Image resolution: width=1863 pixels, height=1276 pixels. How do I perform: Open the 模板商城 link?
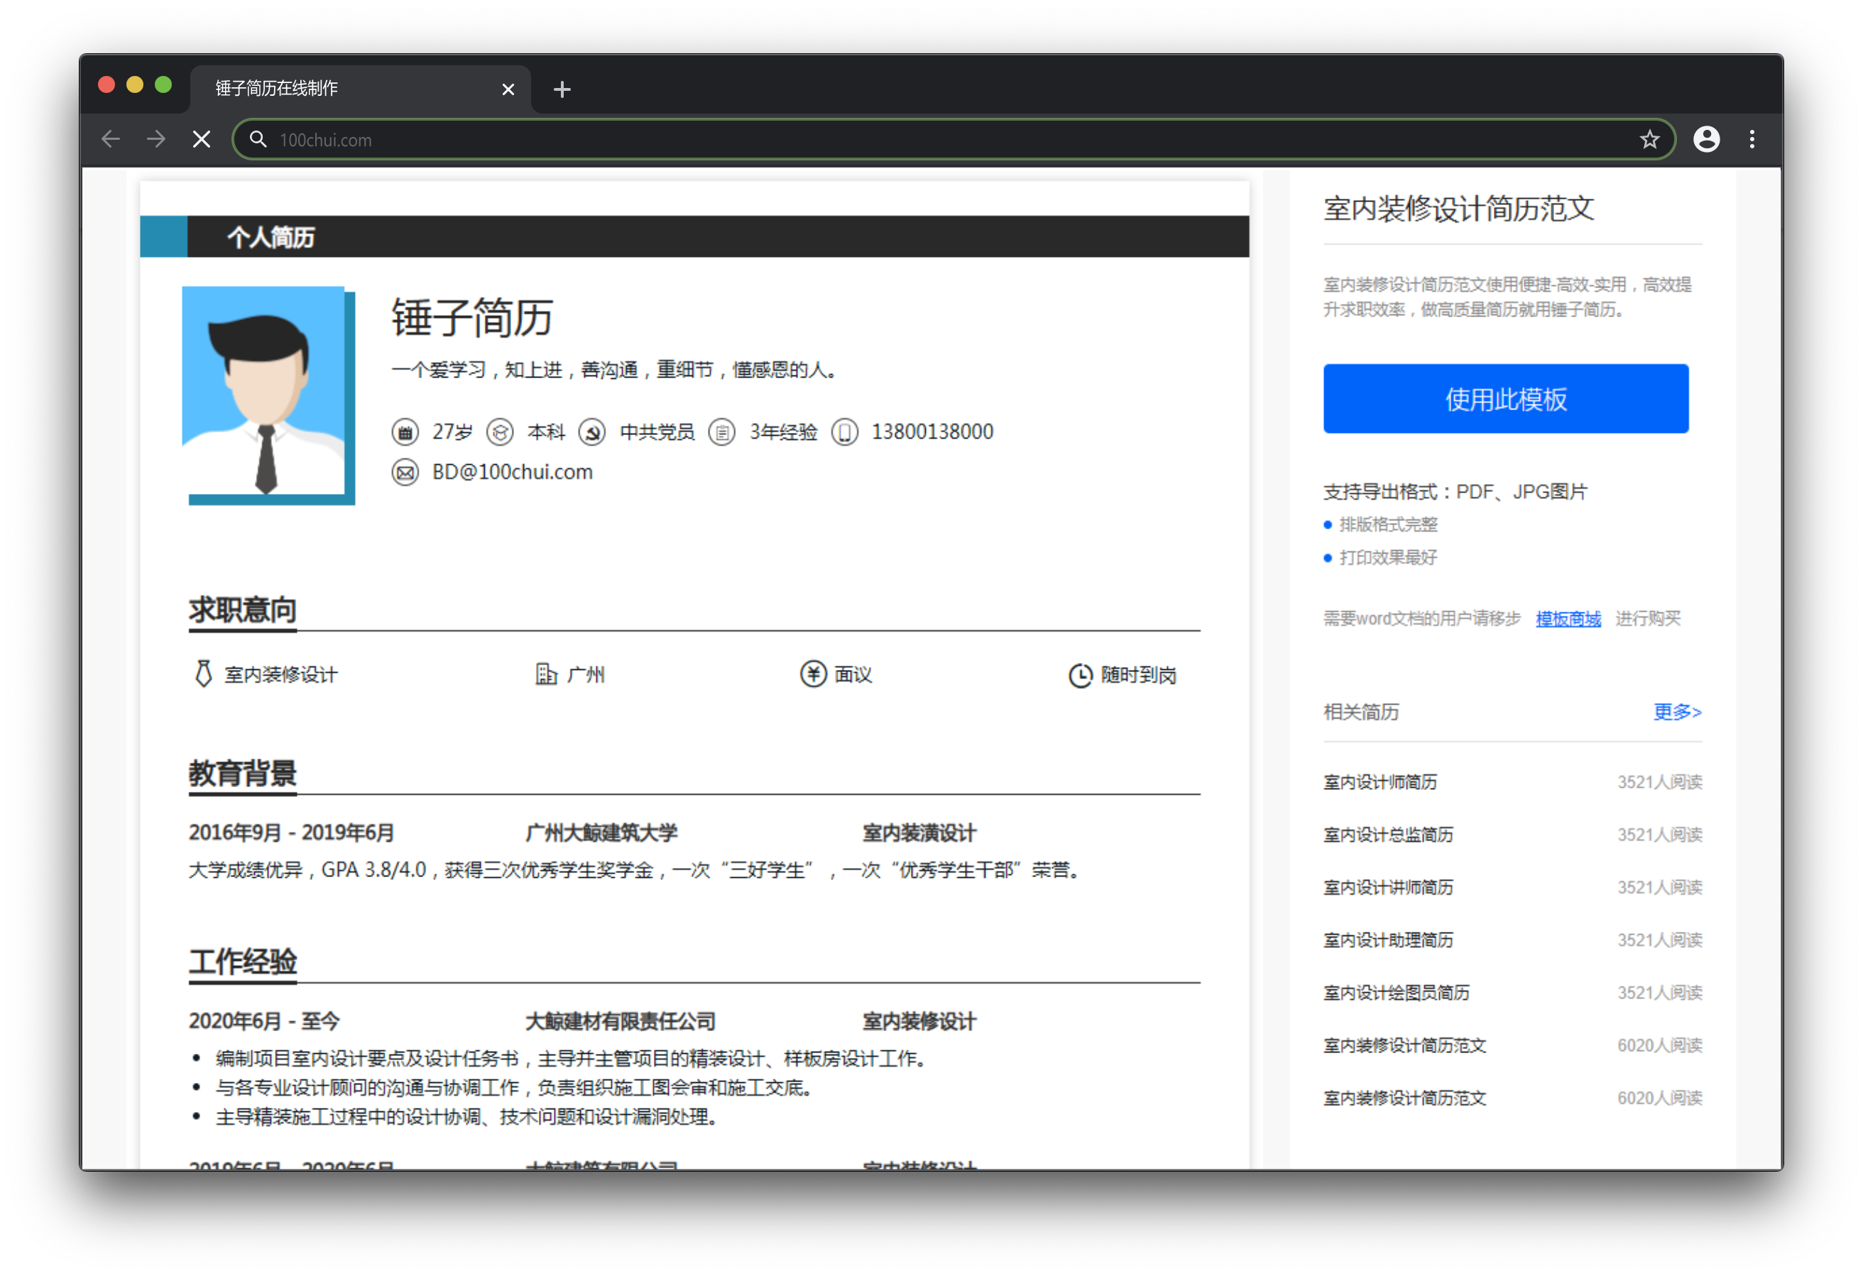point(1567,618)
